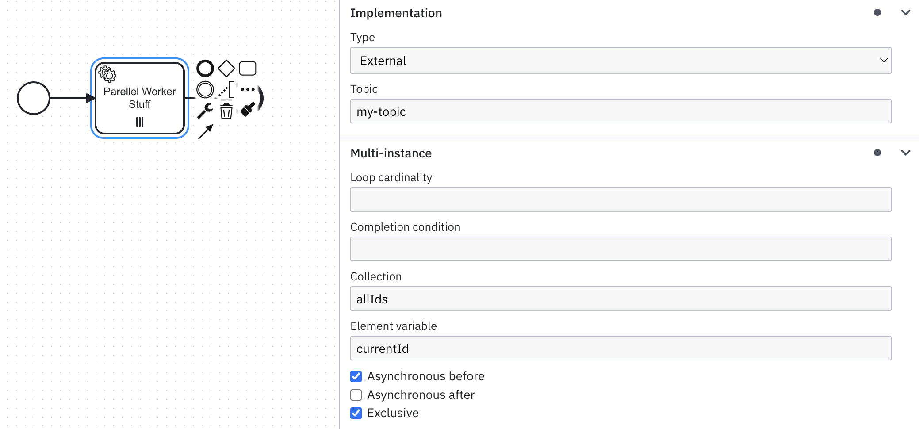Append task rectangle from context pad
This screenshot has width=919, height=429.
(x=247, y=69)
